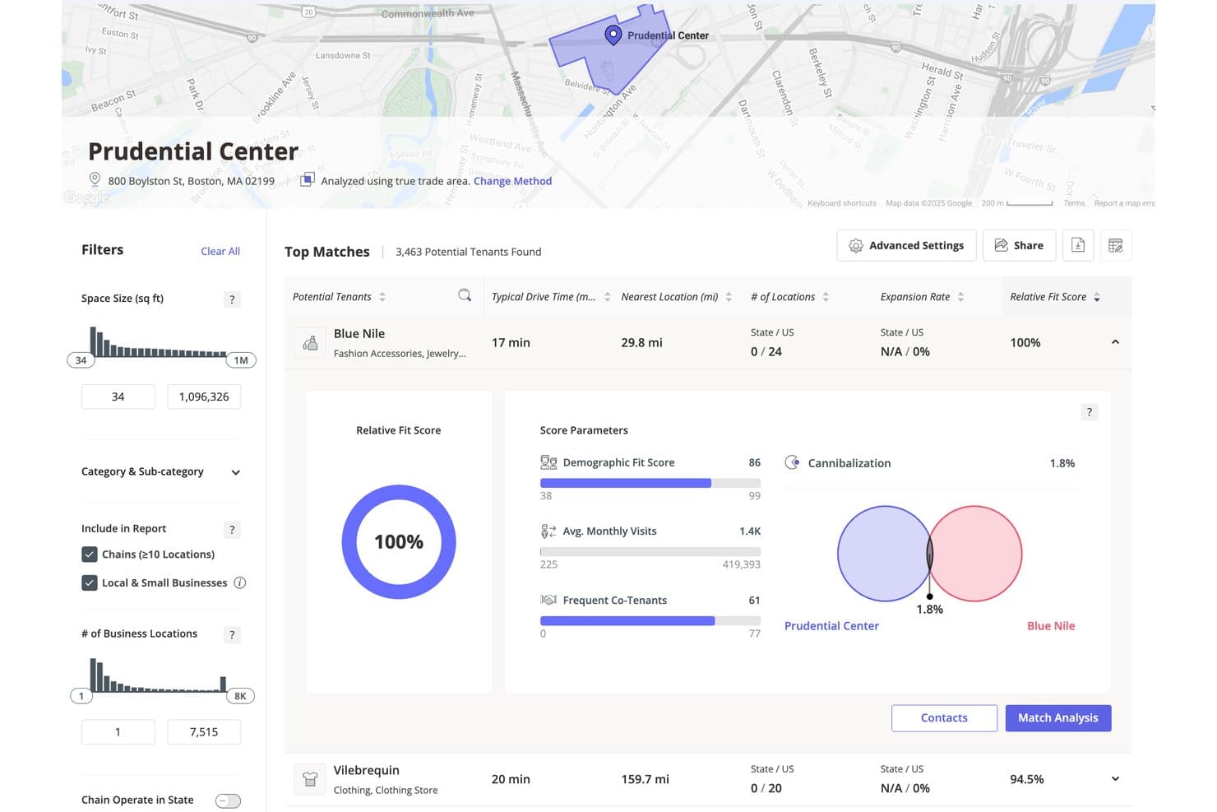Sort by Typical Drive Time column
The width and height of the screenshot is (1217, 812).
click(607, 297)
